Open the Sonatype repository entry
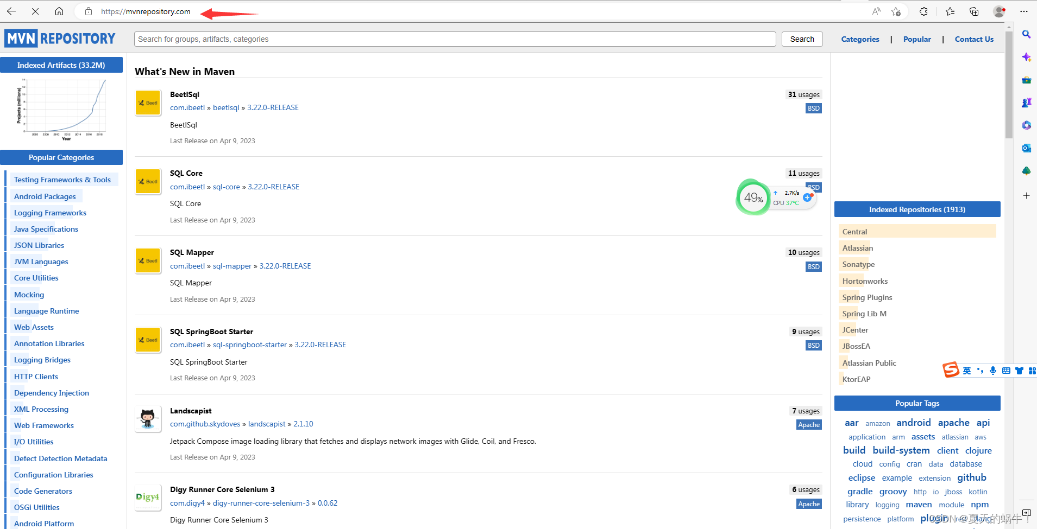Viewport: 1037px width, 529px height. [x=858, y=264]
